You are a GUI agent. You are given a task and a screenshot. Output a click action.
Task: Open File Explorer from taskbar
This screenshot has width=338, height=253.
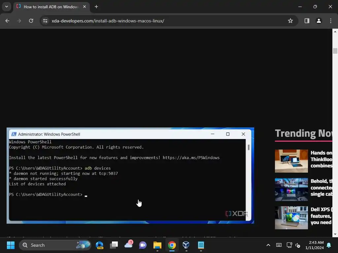pyautogui.click(x=157, y=245)
